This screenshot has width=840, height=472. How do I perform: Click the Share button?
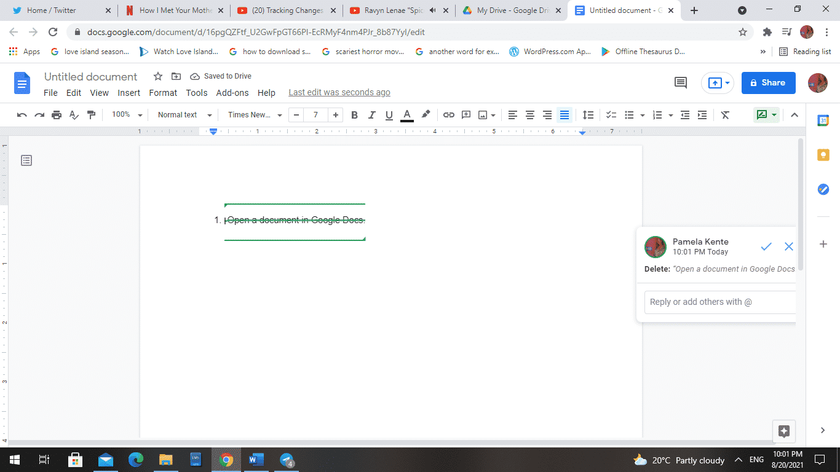coord(768,82)
